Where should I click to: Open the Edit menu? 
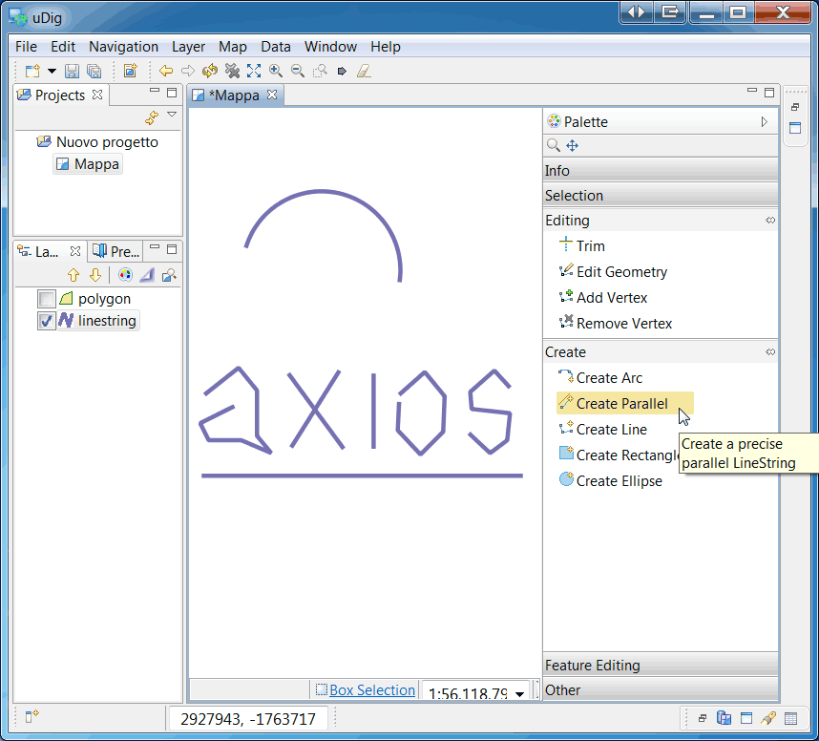[x=63, y=47]
